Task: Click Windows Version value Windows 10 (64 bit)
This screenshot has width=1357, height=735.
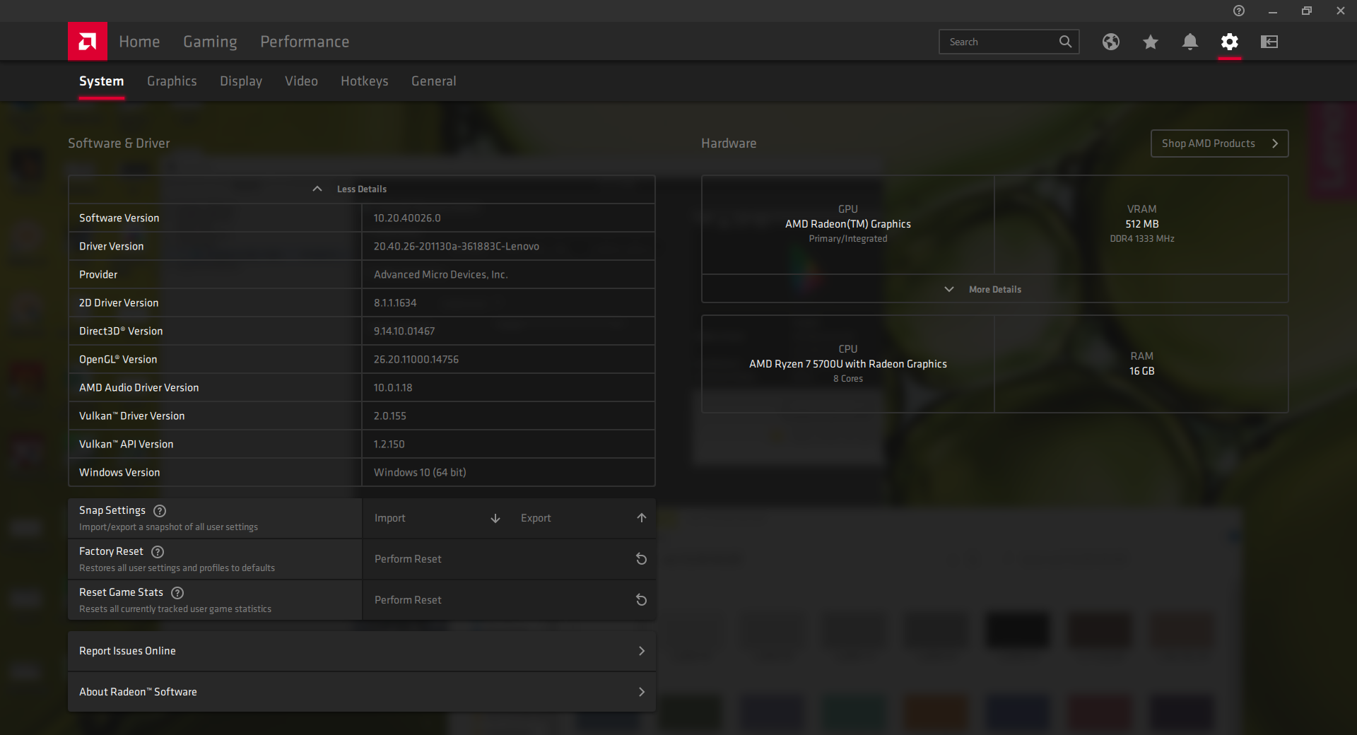Action: (x=420, y=472)
